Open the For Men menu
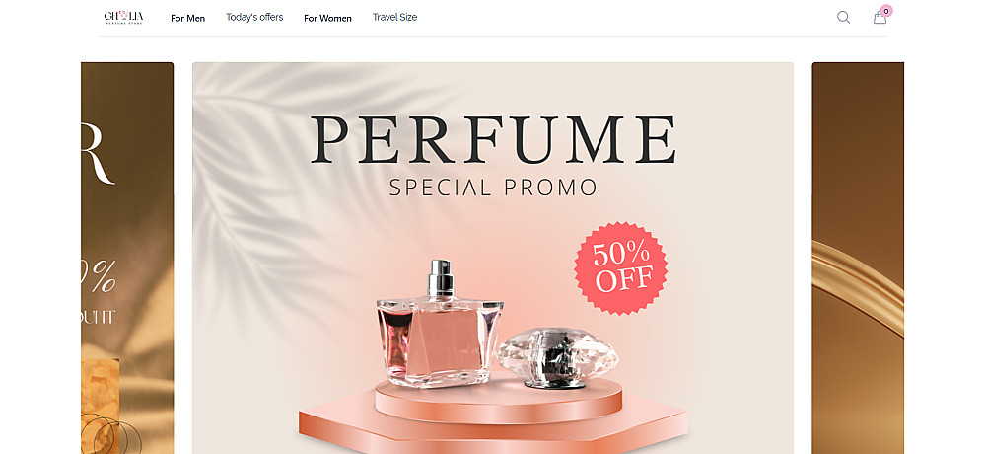The height and width of the screenshot is (454, 986). pos(188,19)
